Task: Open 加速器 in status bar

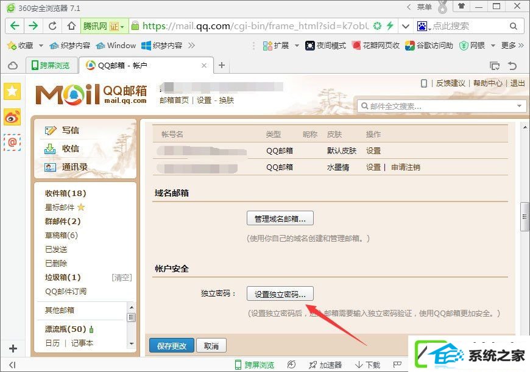Action: click(x=325, y=365)
